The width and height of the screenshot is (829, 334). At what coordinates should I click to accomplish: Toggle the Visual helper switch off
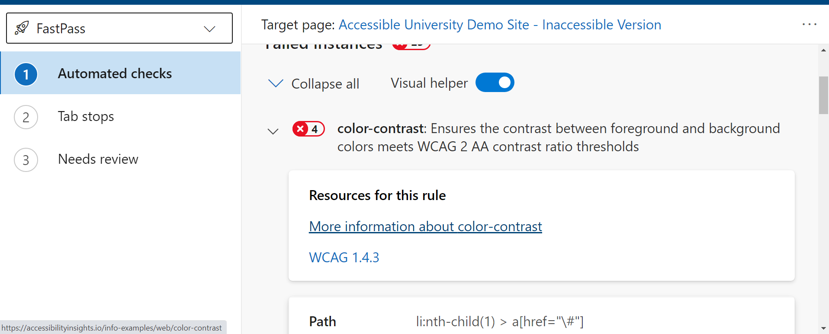tap(495, 82)
